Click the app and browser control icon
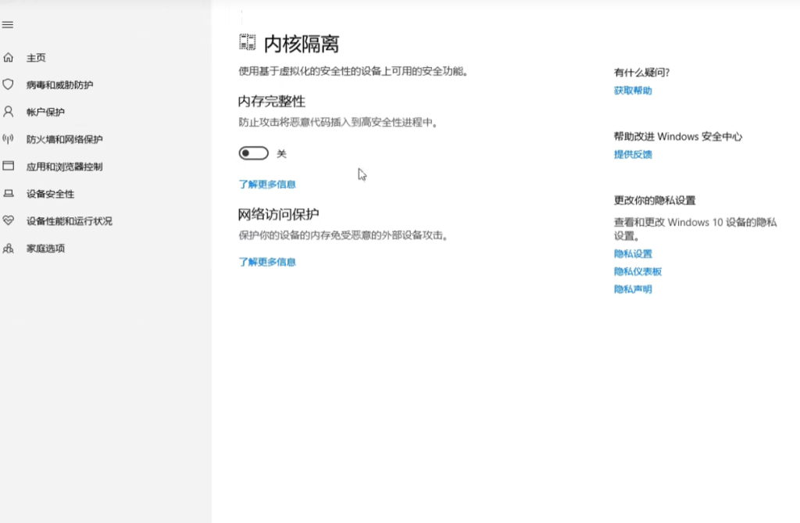Viewport: 800px width, 523px height. [9, 167]
